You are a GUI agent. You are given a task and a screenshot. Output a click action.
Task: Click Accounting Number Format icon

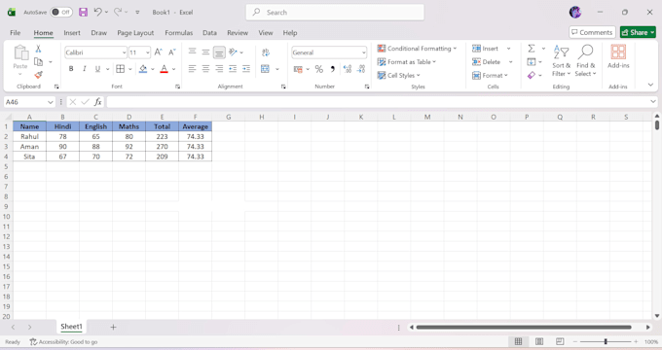[x=298, y=69]
